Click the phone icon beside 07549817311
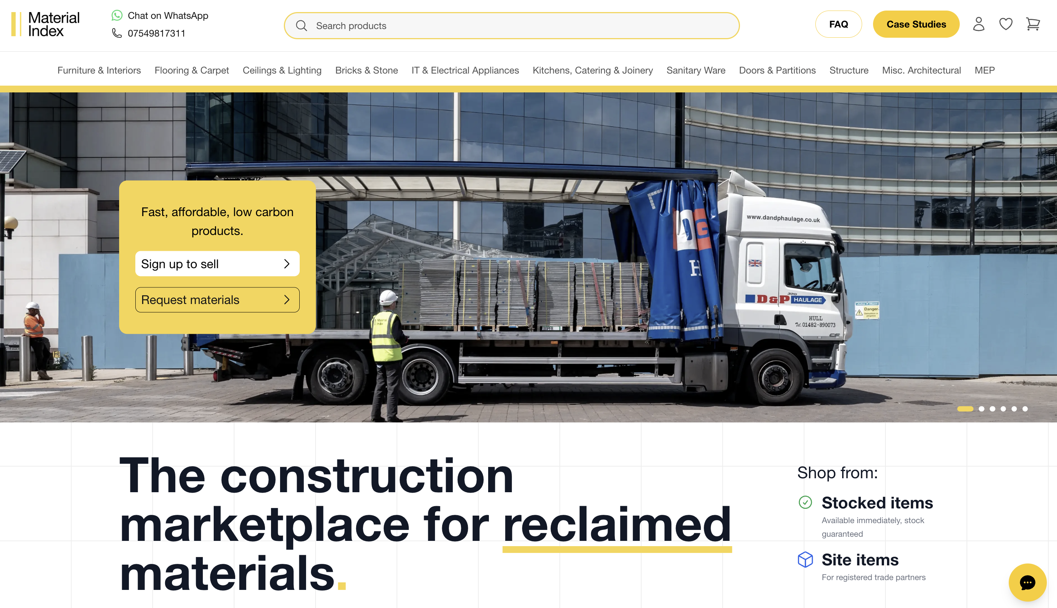The image size is (1057, 608). point(117,33)
